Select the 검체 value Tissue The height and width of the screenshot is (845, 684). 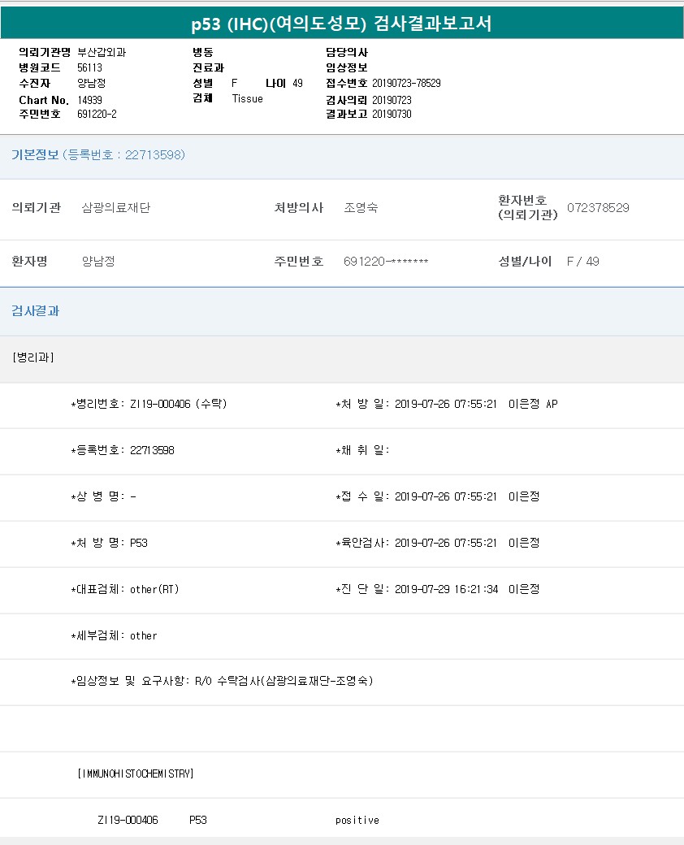tap(247, 98)
